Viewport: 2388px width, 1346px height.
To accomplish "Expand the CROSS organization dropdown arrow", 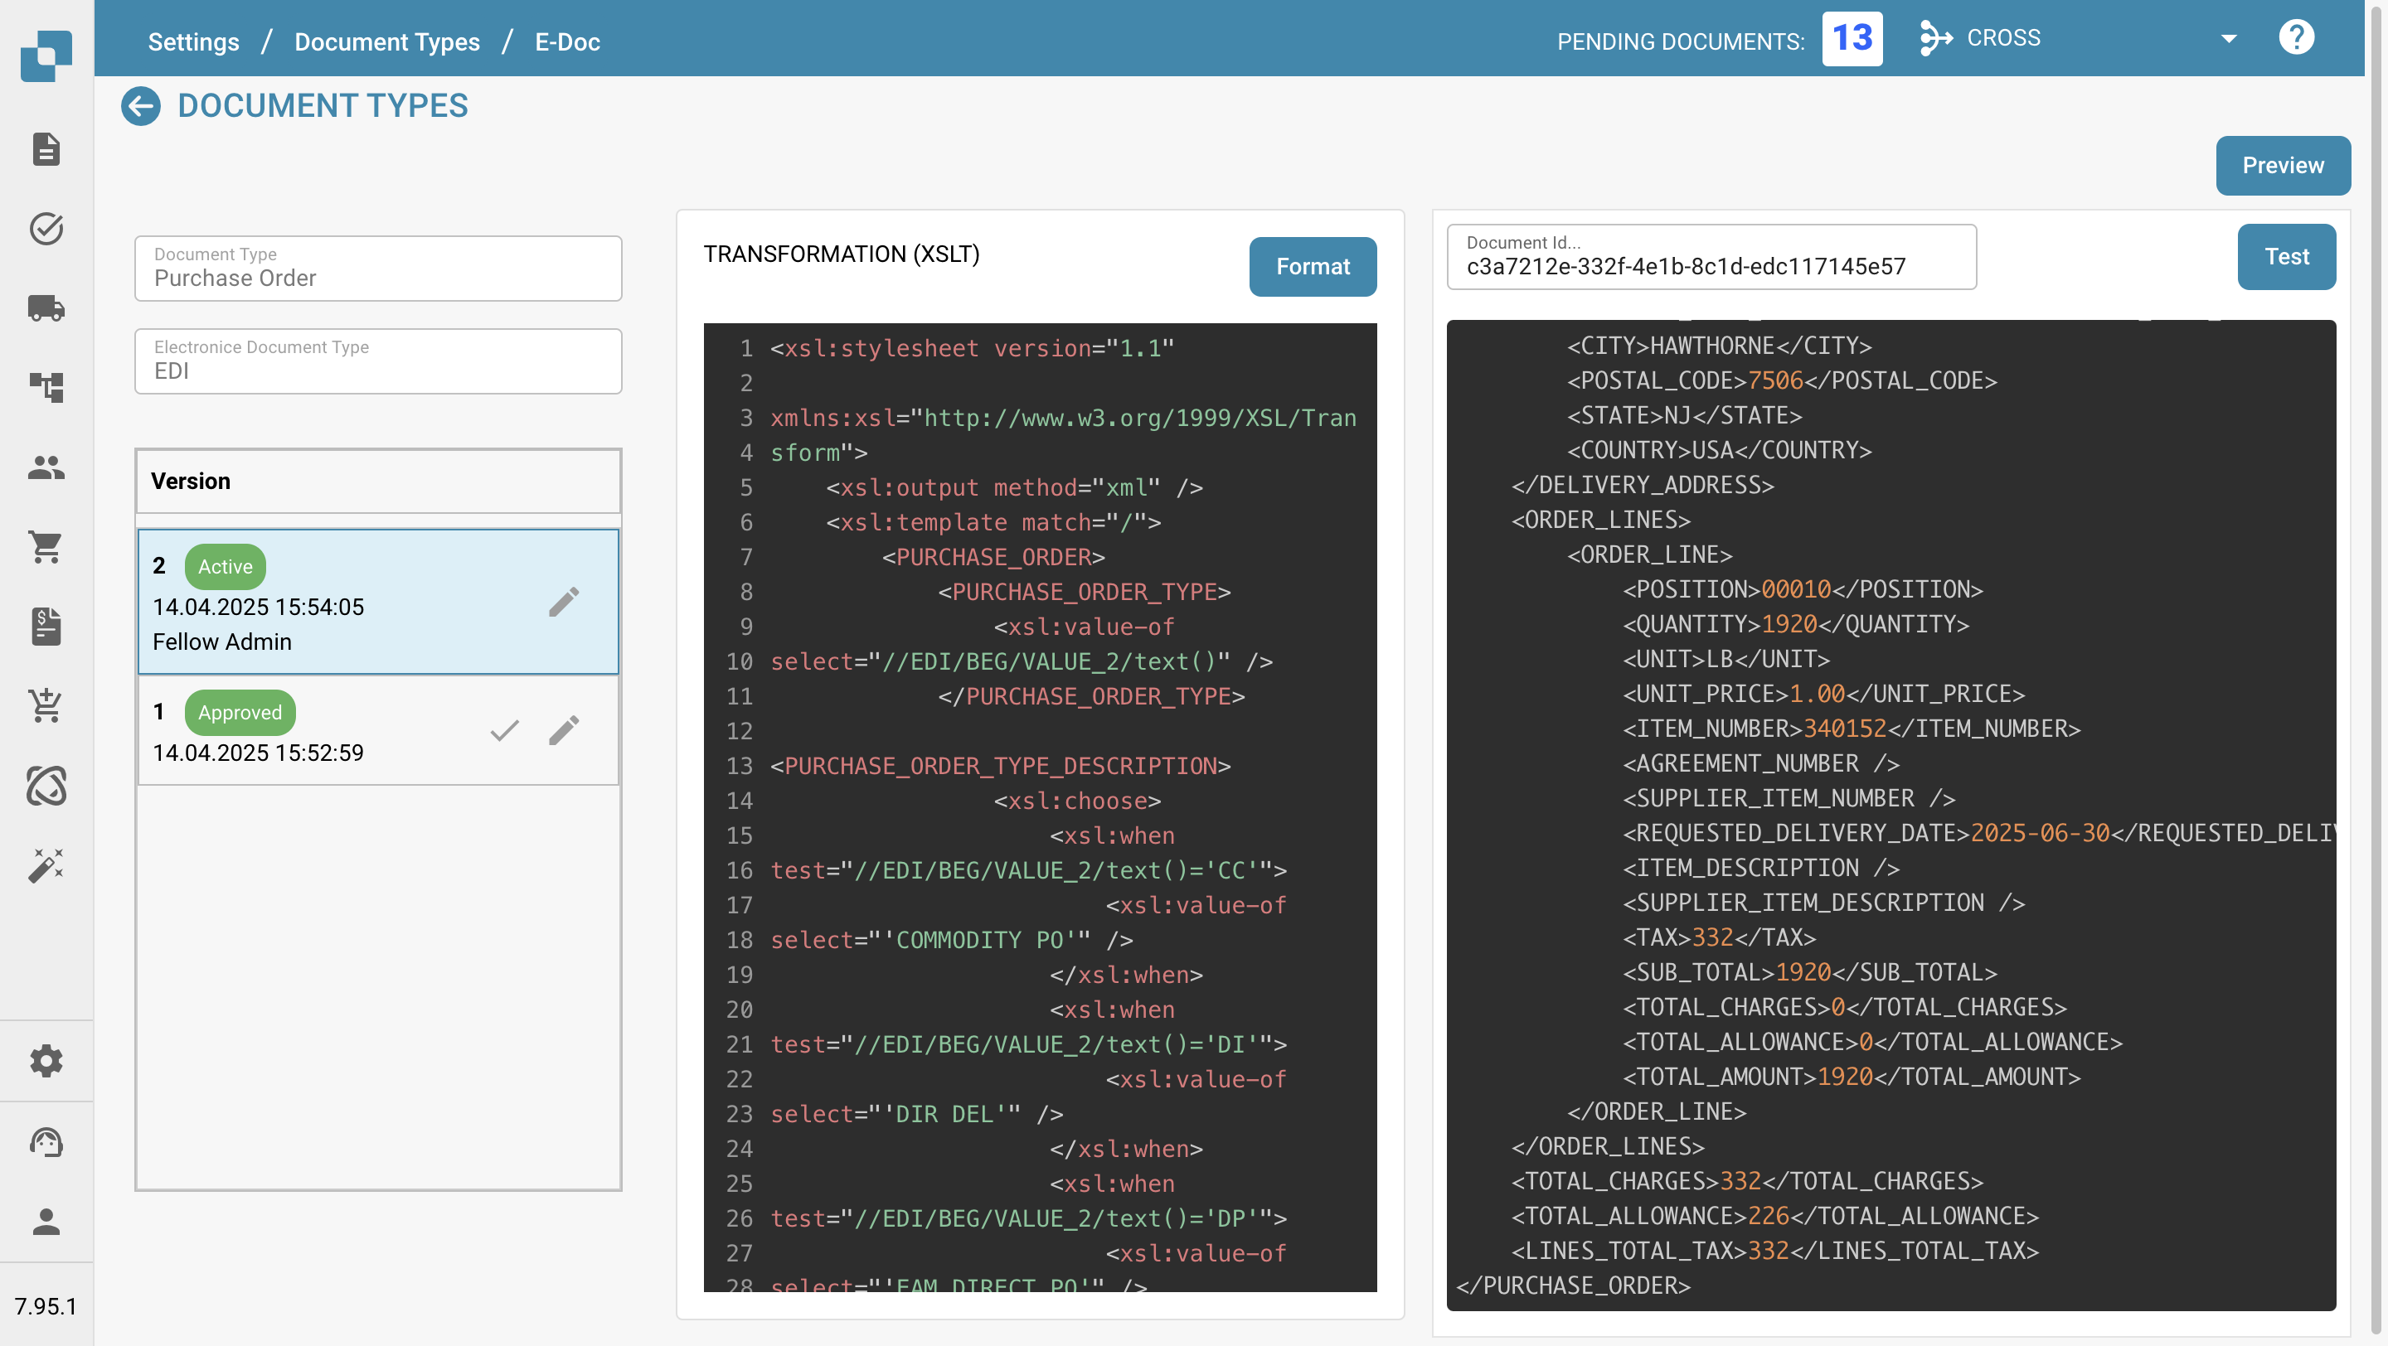I will [2229, 38].
